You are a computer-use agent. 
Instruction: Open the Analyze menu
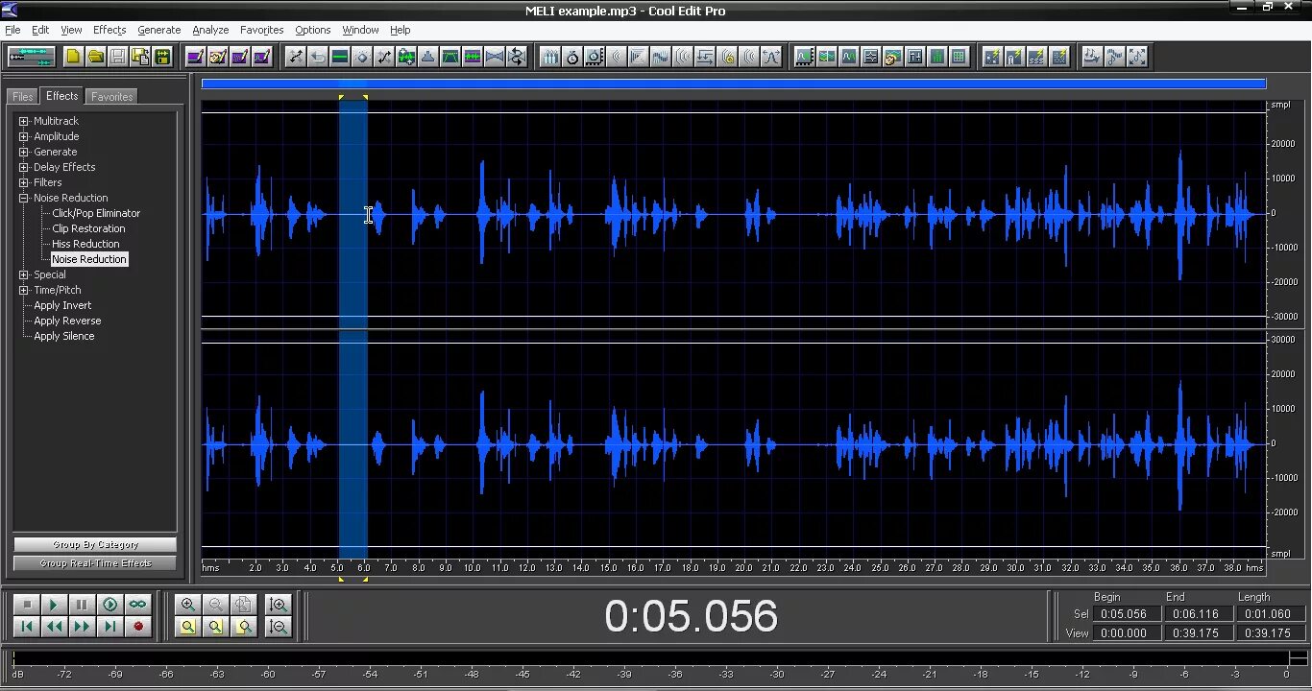209,30
